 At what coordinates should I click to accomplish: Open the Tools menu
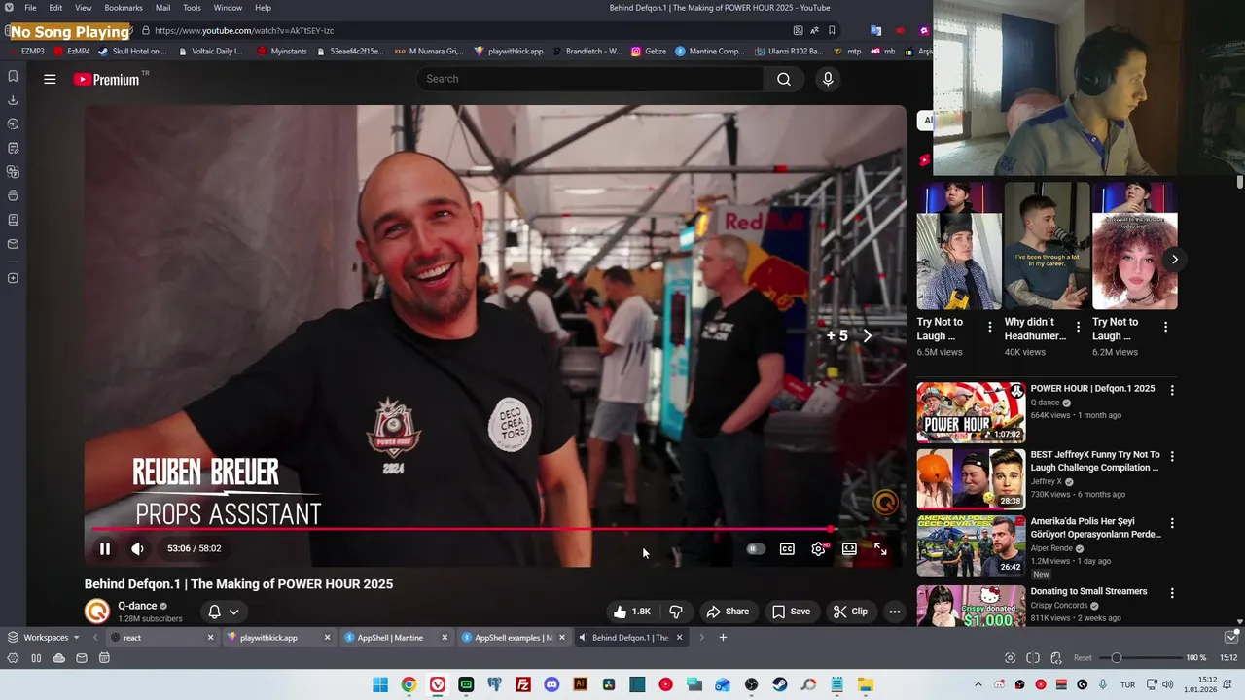pyautogui.click(x=192, y=8)
